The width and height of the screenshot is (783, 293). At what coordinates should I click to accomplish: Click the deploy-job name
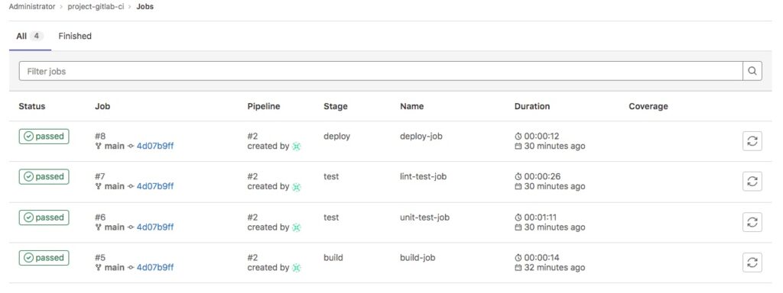(421, 136)
